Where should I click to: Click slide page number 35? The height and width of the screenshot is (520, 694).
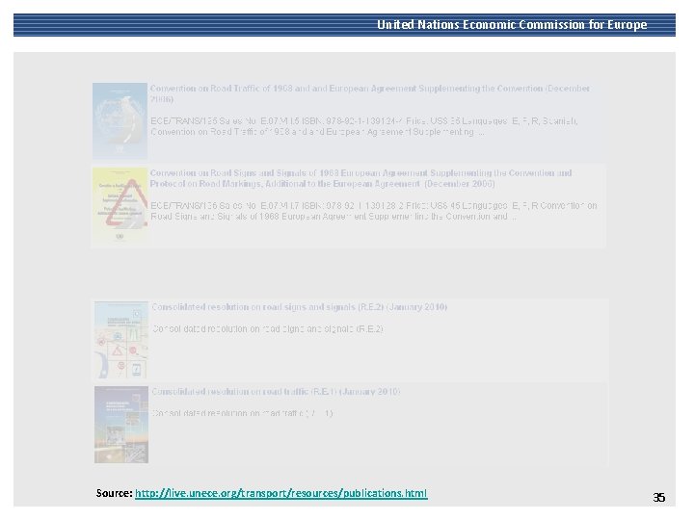click(x=659, y=498)
